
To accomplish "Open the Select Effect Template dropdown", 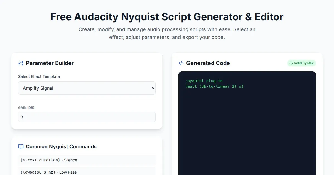I will pos(87,88).
